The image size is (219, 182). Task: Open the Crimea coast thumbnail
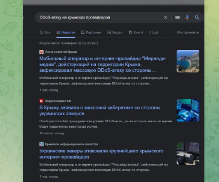[188, 61]
